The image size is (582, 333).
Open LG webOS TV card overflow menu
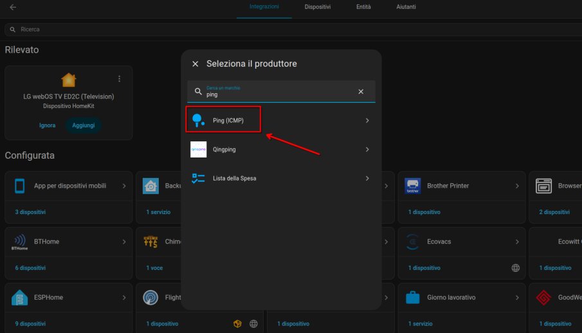click(119, 78)
